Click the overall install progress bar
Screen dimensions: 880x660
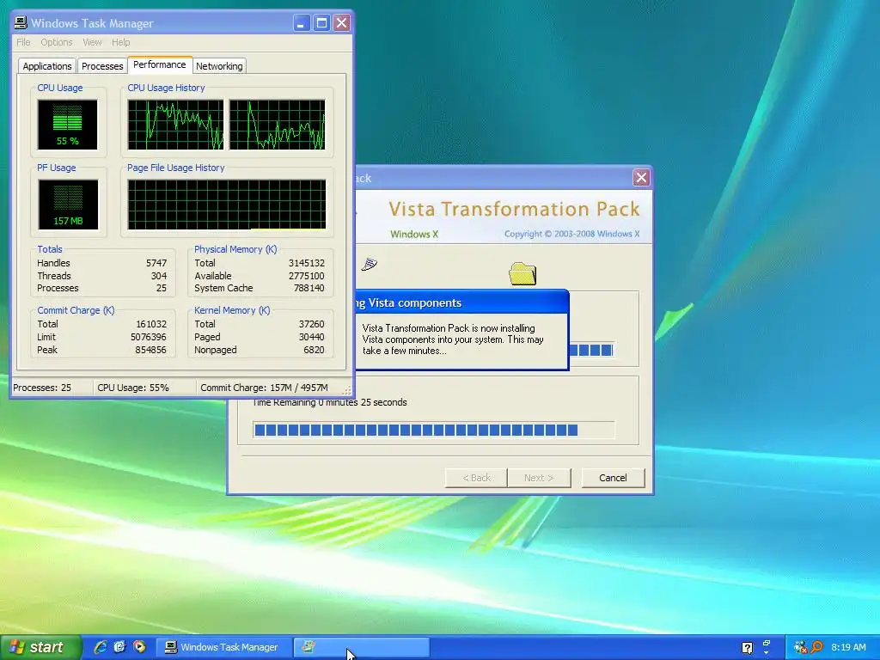click(x=434, y=431)
